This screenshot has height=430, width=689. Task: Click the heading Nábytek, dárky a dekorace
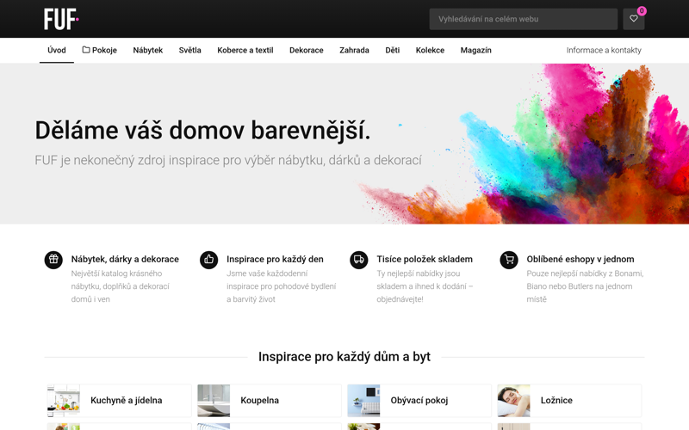click(125, 260)
